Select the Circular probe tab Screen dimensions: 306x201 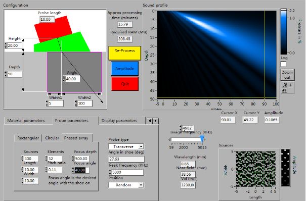point(52,138)
